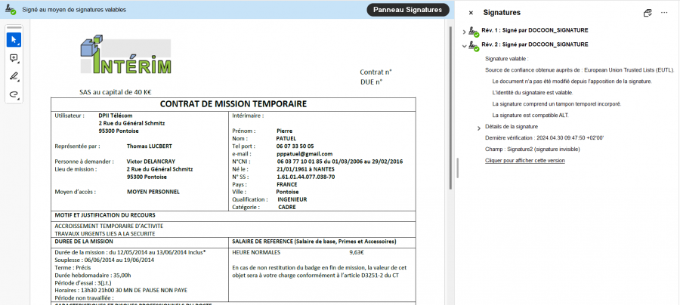The width and height of the screenshot is (680, 305).
Task: Click hourly rate '9,63€'
Action: [357, 252]
